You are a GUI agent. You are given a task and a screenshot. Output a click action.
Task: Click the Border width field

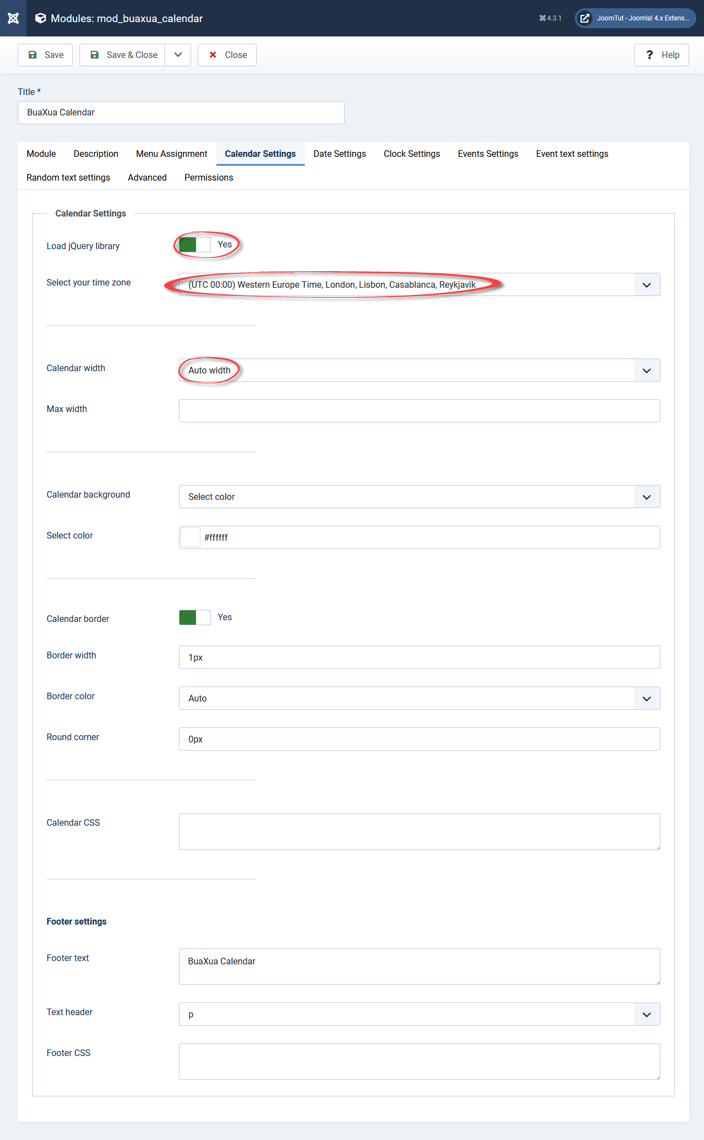(420, 657)
